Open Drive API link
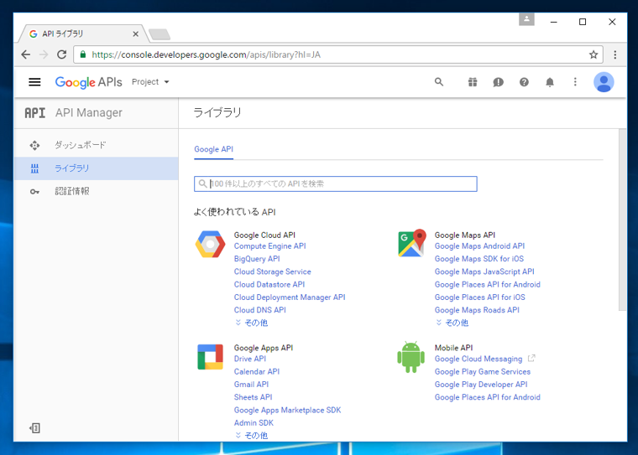The width and height of the screenshot is (638, 455). point(250,359)
